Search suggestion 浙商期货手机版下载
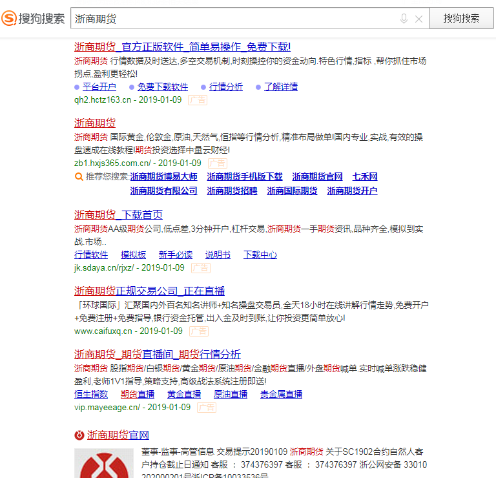 (245, 176)
